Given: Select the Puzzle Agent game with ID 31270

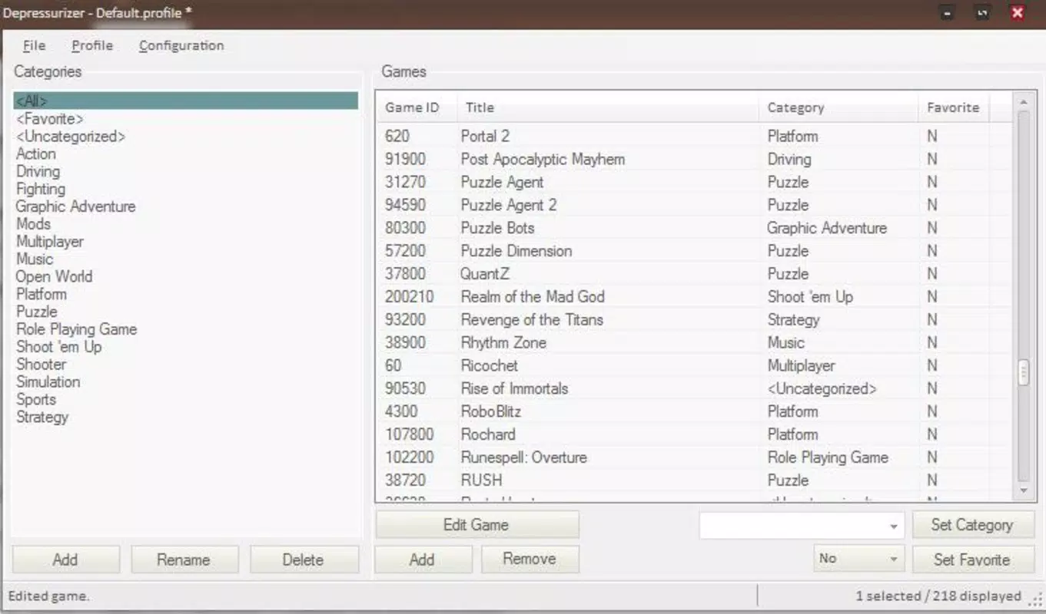Looking at the screenshot, I should 696,182.
